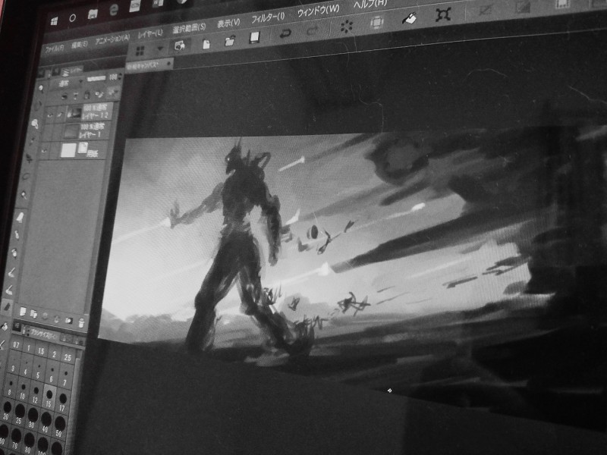Click the new raster layer icon
The width and height of the screenshot is (607, 455).
tap(23, 311)
